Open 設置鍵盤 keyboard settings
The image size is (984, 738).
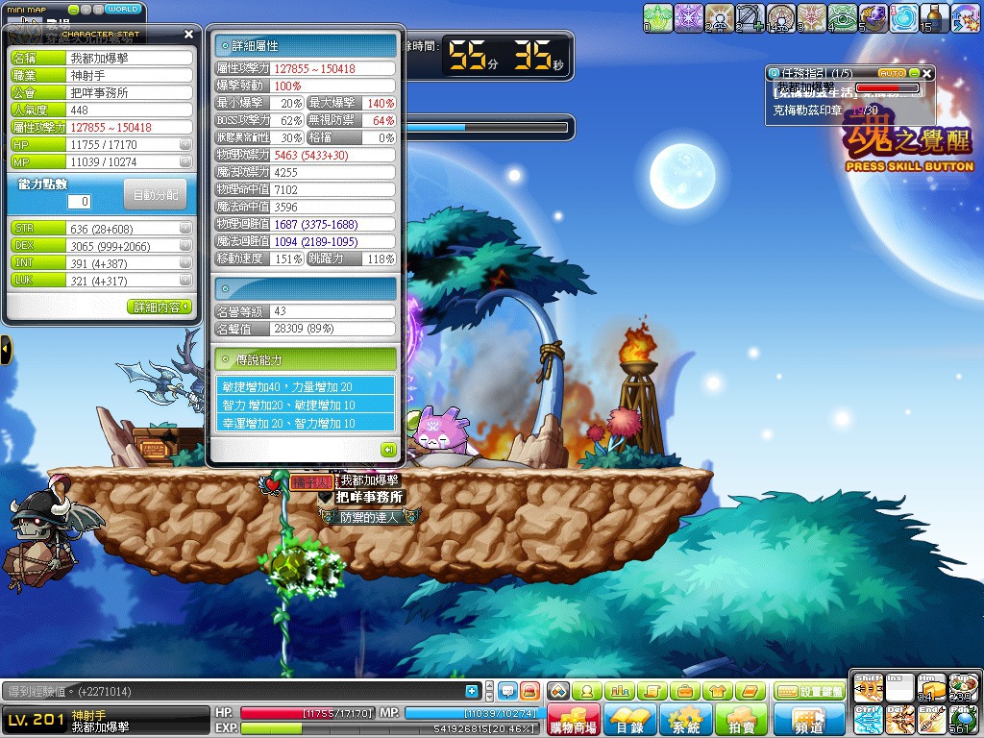[809, 691]
